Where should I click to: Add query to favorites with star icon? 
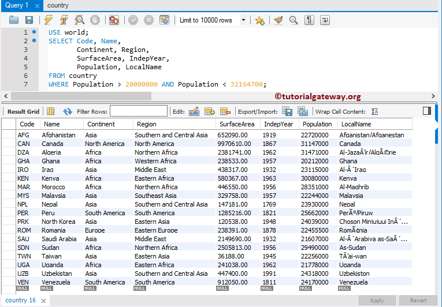260,20
